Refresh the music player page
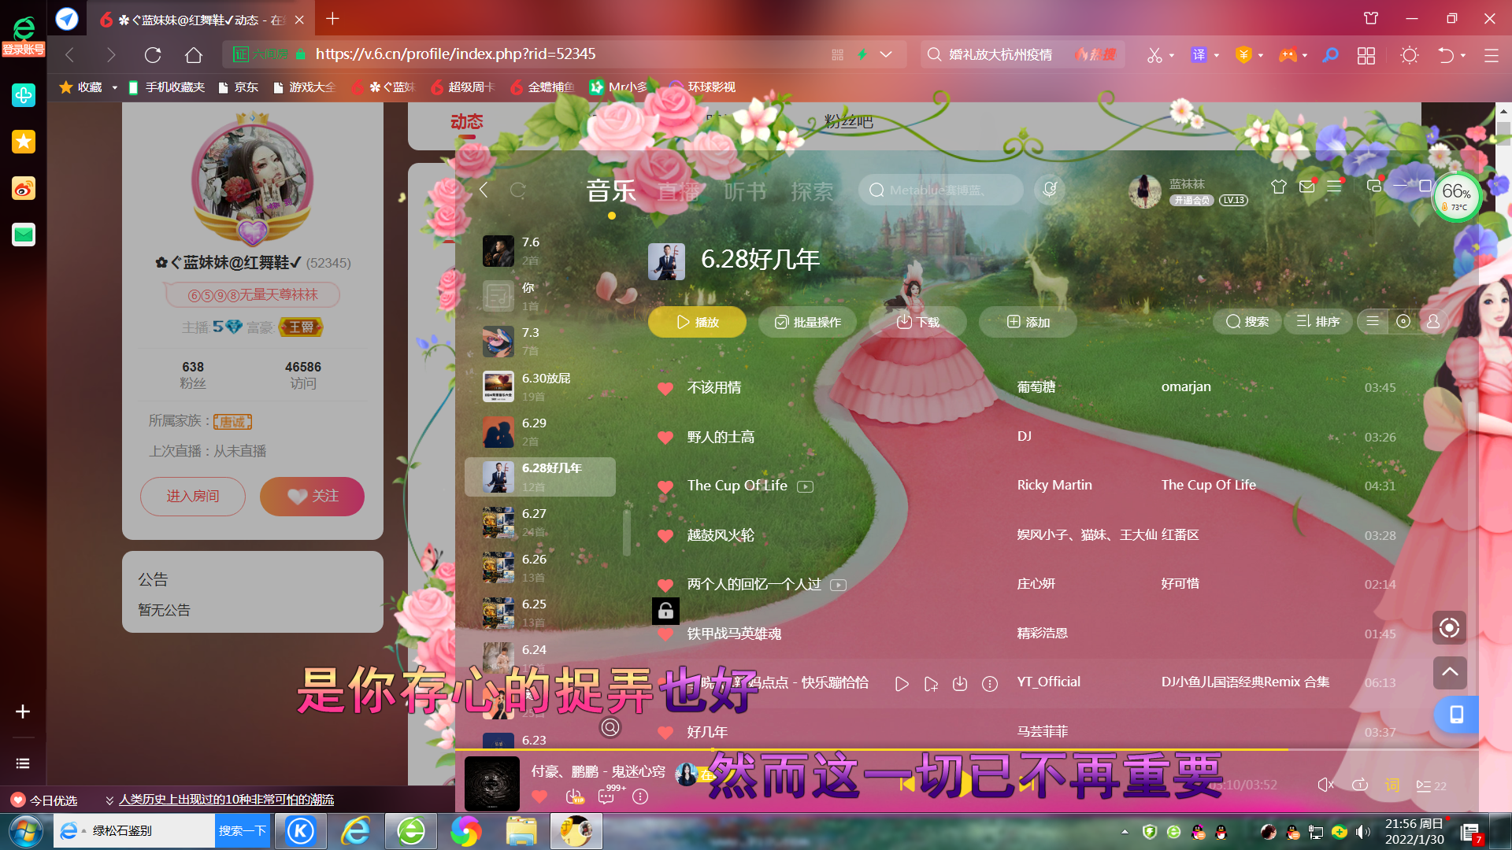Viewport: 1512px width, 850px height. click(x=517, y=190)
